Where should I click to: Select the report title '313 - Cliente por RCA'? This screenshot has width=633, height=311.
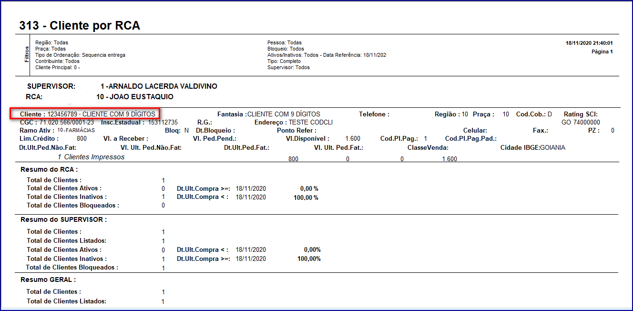[80, 26]
